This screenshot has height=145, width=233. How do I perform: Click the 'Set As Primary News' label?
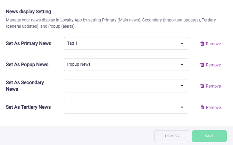tap(28, 43)
